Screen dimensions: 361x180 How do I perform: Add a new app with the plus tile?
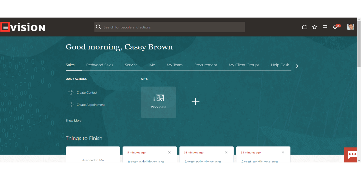(x=195, y=102)
